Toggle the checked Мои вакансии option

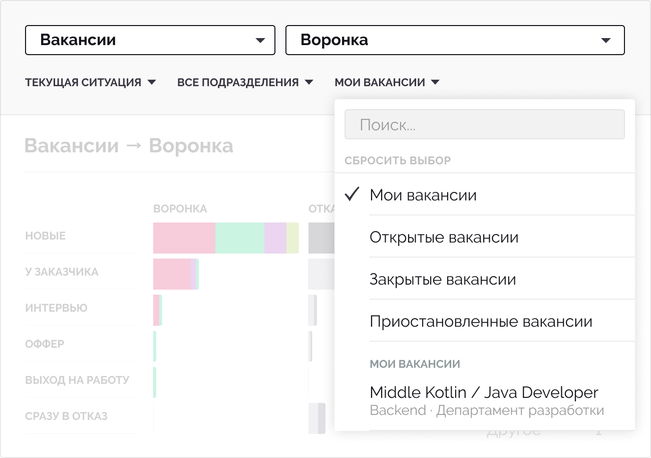(x=423, y=195)
